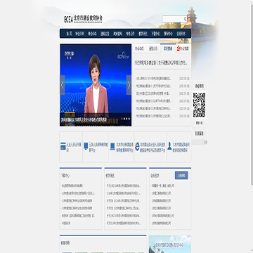This screenshot has width=253, height=253.
Task: Focus the header search input box
Action: [x=173, y=19]
